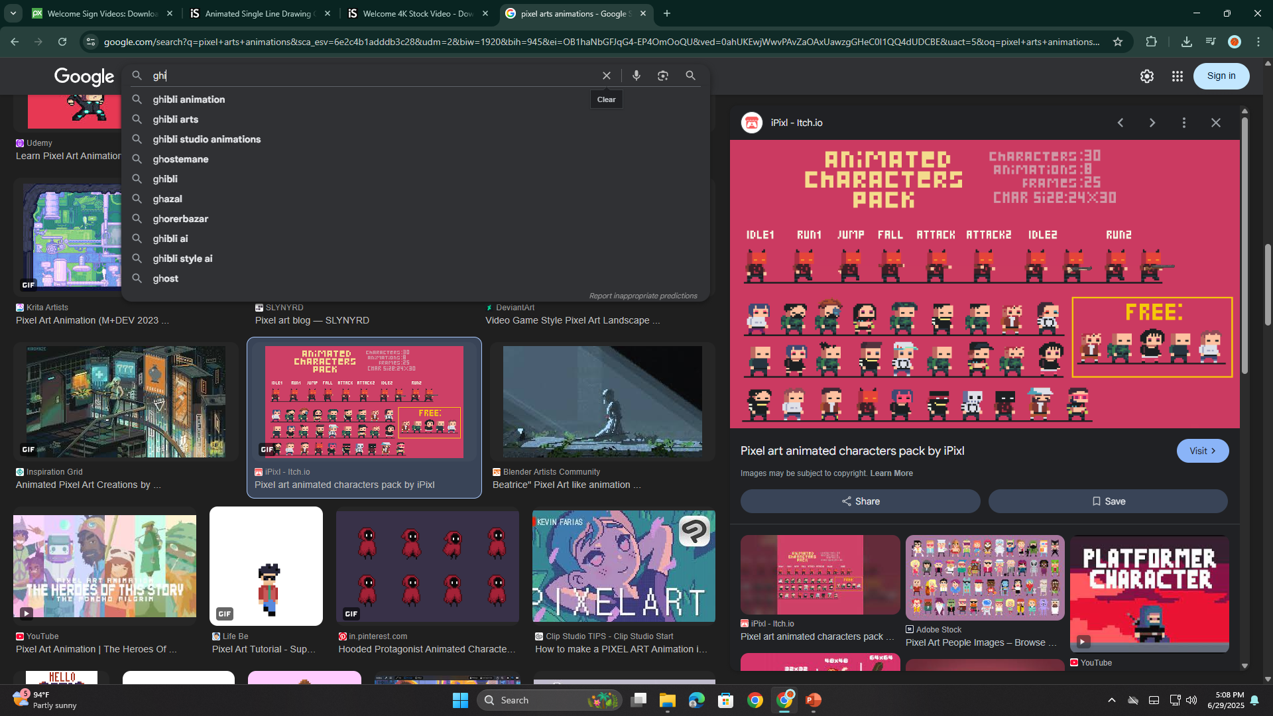Open PowerPoint from taskbar

[814, 700]
